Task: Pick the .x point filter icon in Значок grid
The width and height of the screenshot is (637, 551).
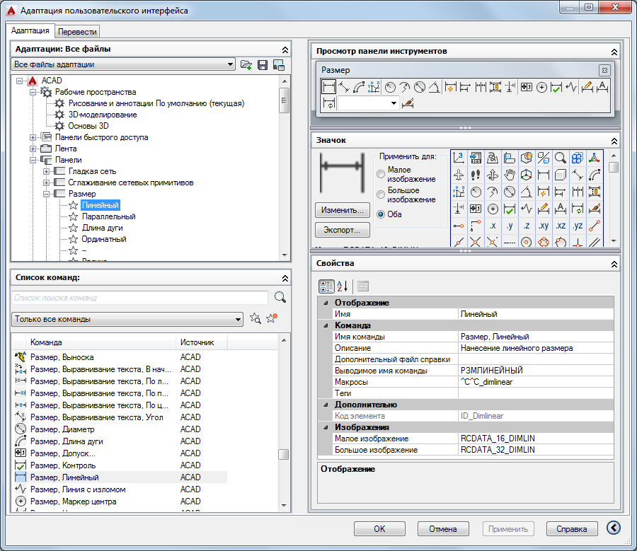Action: coord(493,226)
